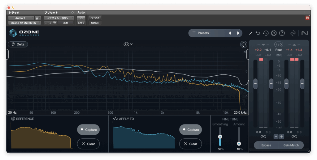Click the output gain link icon
Viewport: 317px width, 160px height.
click(x=294, y=137)
